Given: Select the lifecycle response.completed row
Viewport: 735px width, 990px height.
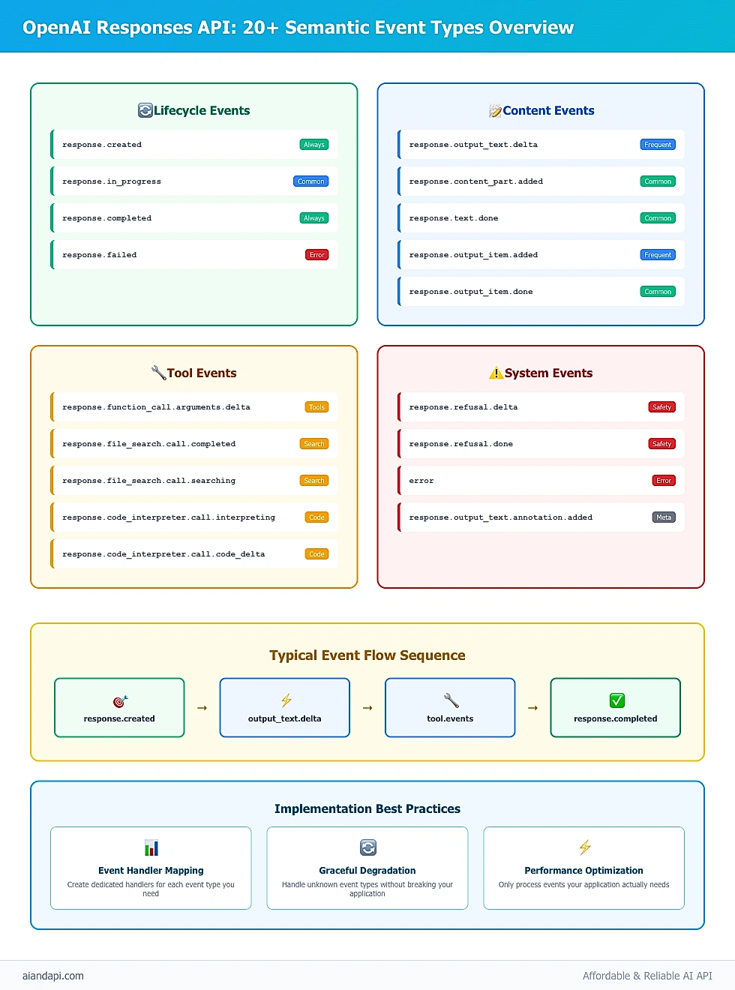Looking at the screenshot, I should [x=194, y=218].
